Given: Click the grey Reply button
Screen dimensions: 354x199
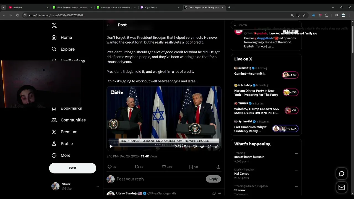Looking at the screenshot, I should 214,179.
